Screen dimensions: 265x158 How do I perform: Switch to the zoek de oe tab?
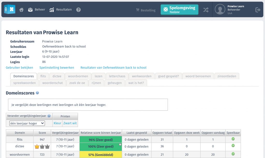77,83
